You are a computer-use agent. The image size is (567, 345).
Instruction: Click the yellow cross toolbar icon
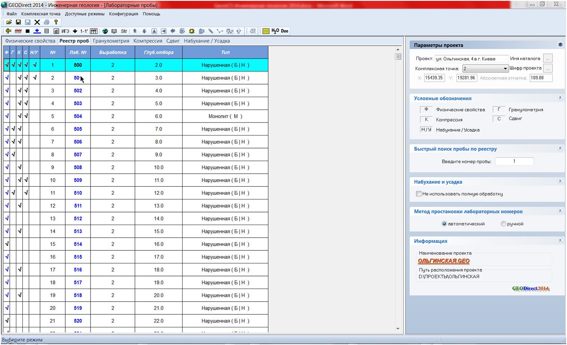[x=8, y=31]
